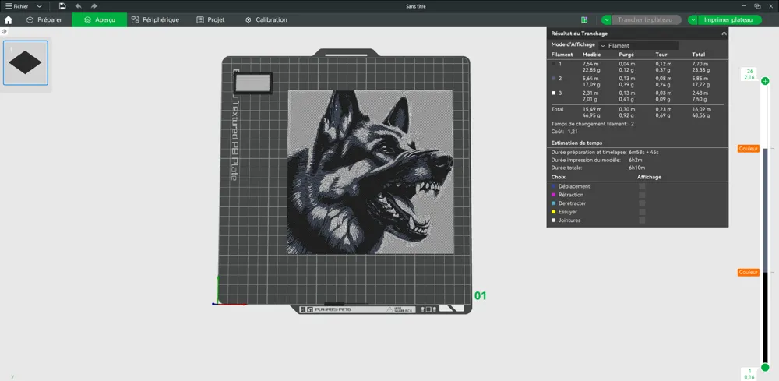The image size is (779, 381).
Task: Open the Mode d'Affichage Filament dropdown
Action: [638, 45]
